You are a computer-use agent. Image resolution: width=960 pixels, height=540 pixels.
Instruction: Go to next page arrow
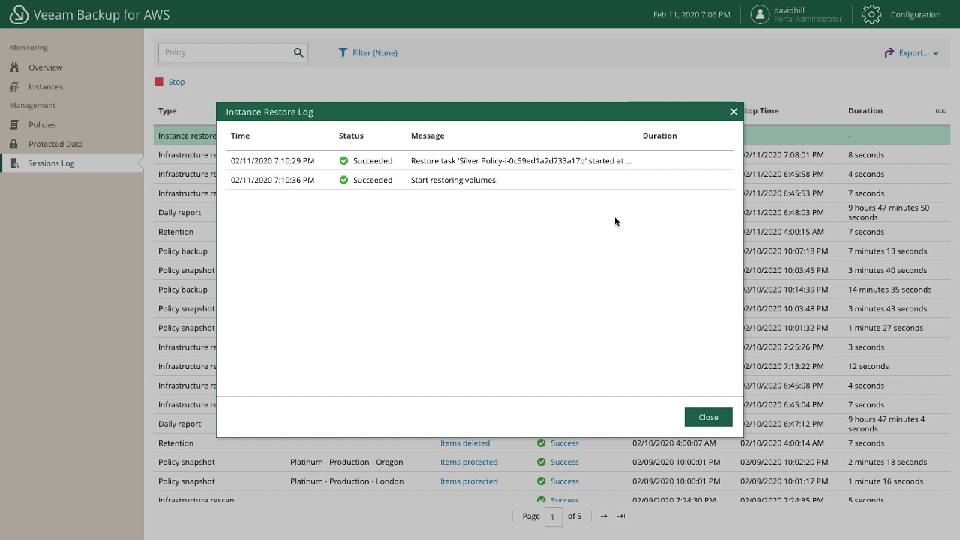[x=604, y=517]
